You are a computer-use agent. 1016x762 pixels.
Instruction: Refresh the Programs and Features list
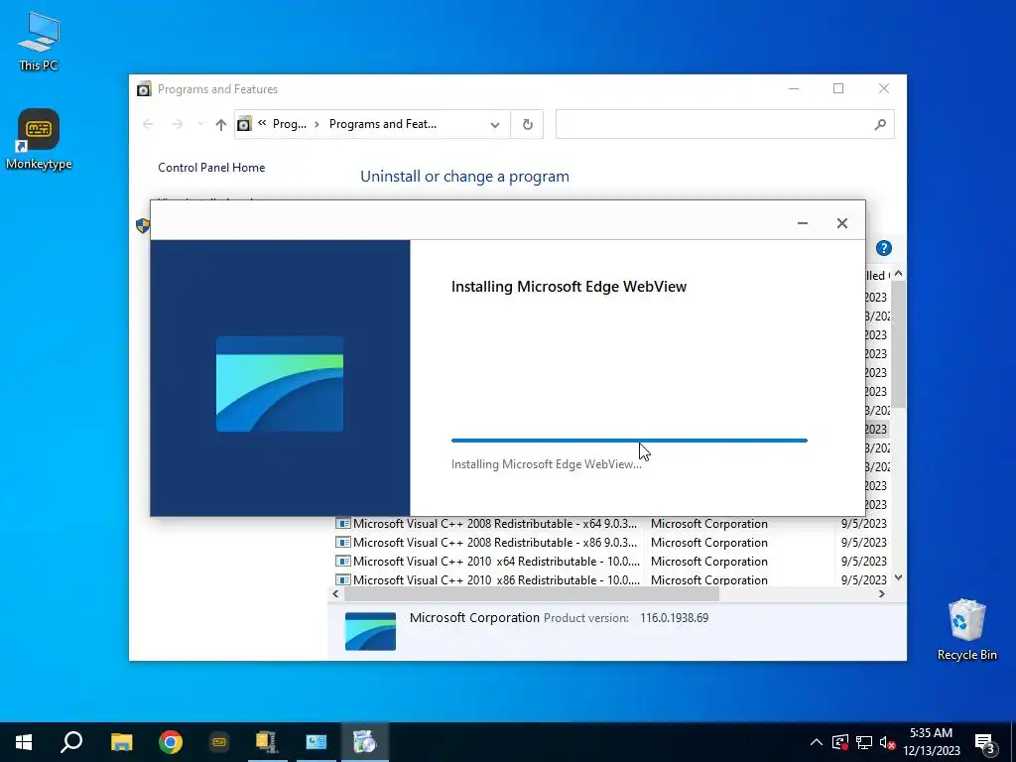[528, 124]
